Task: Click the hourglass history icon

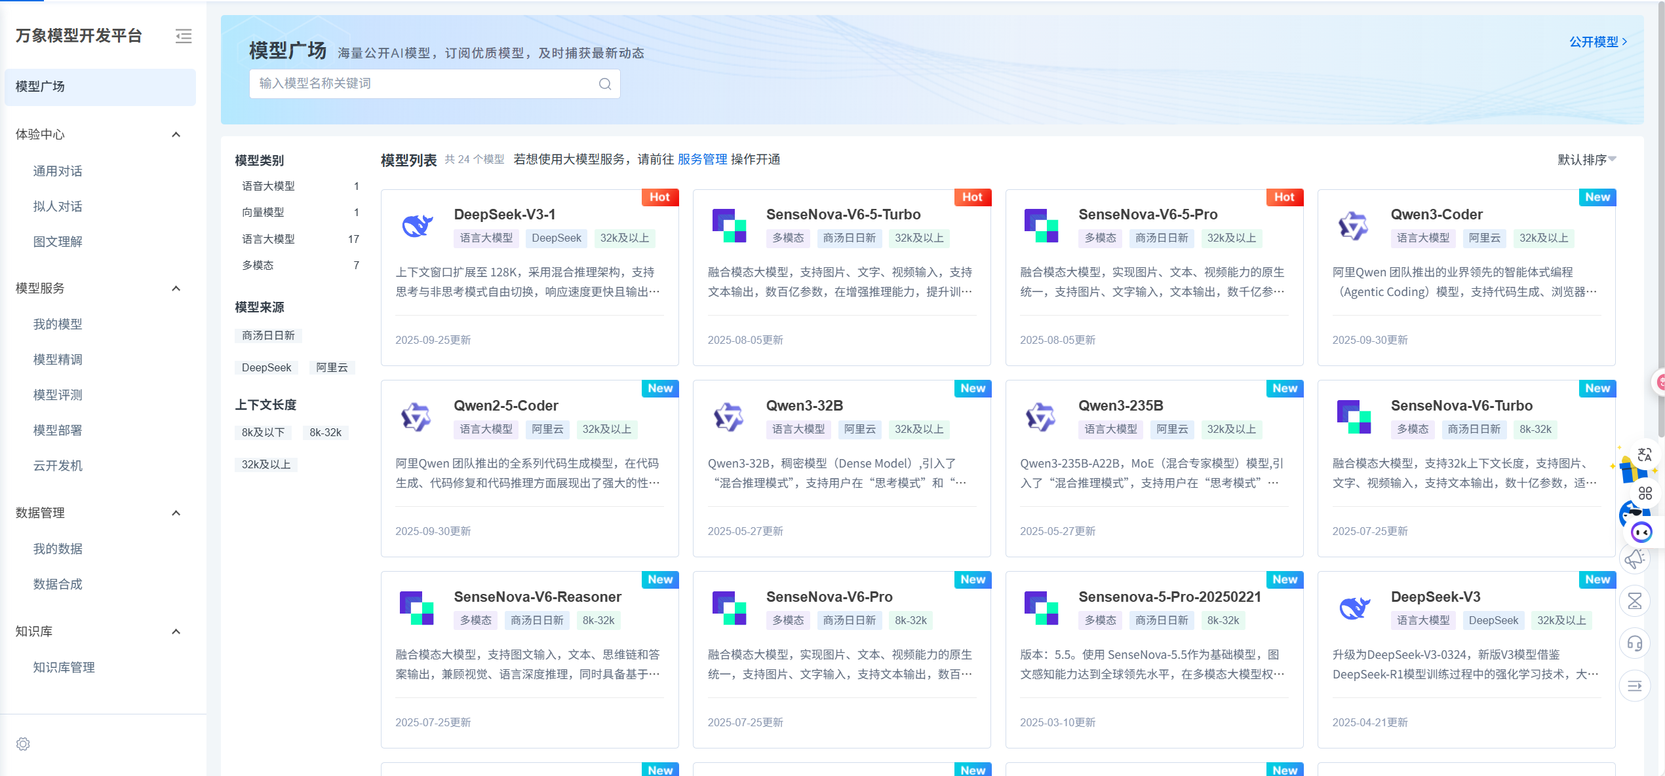Action: point(1634,600)
